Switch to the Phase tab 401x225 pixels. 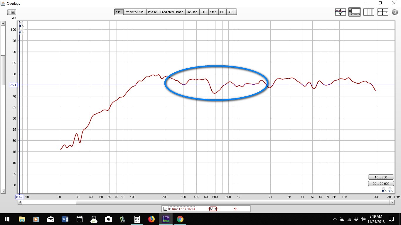coord(152,12)
